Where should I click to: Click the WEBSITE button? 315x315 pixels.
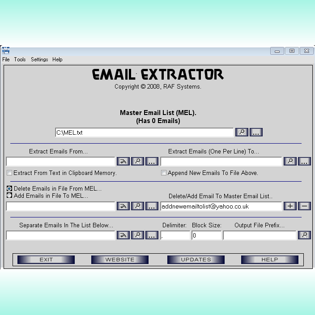[120, 260]
